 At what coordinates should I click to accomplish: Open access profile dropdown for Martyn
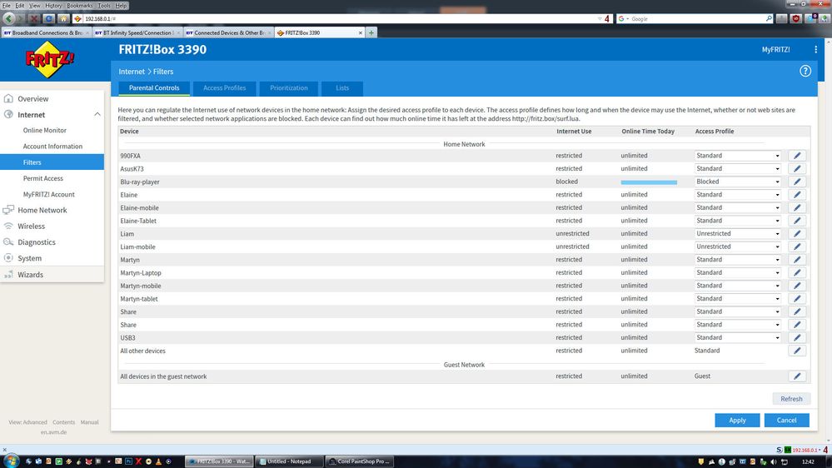pyautogui.click(x=738, y=260)
